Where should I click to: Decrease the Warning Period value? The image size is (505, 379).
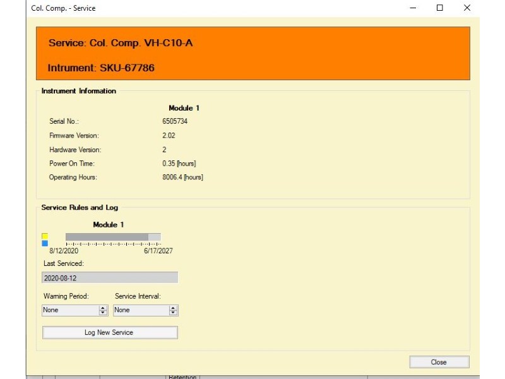click(103, 313)
